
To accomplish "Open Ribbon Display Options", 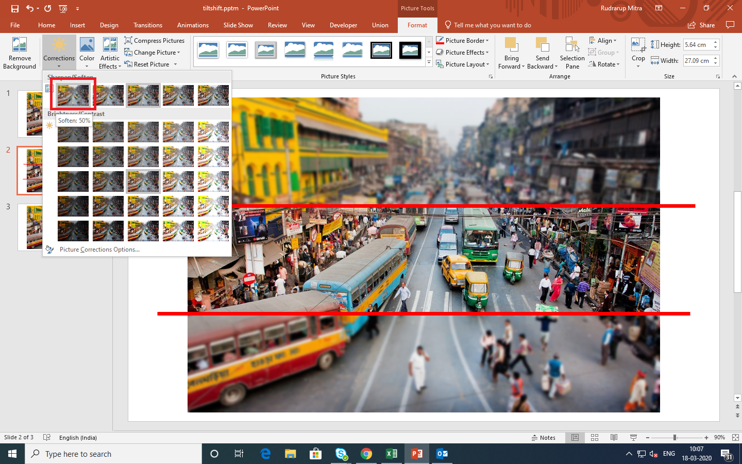I will (x=659, y=8).
